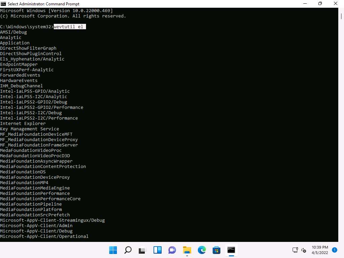
Task: Open the notification count badge
Action: [335, 250]
